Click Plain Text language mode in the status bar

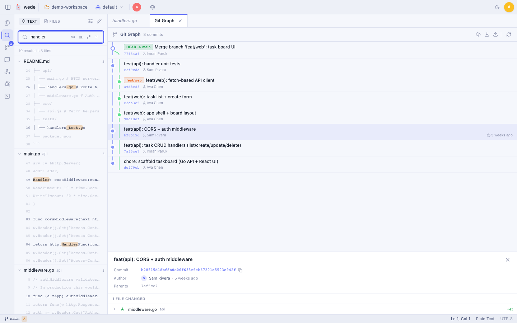coord(485,319)
